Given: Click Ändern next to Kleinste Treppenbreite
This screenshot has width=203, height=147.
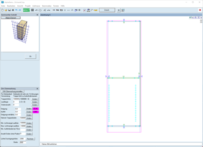Looking at the screenshot, I should [29, 118].
